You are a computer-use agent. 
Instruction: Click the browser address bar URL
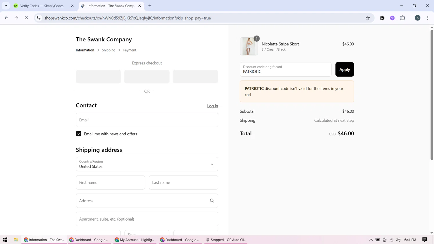point(128,18)
